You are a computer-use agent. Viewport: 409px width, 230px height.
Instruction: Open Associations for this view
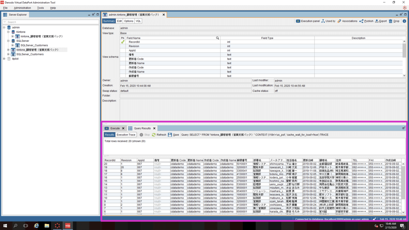[x=347, y=21]
